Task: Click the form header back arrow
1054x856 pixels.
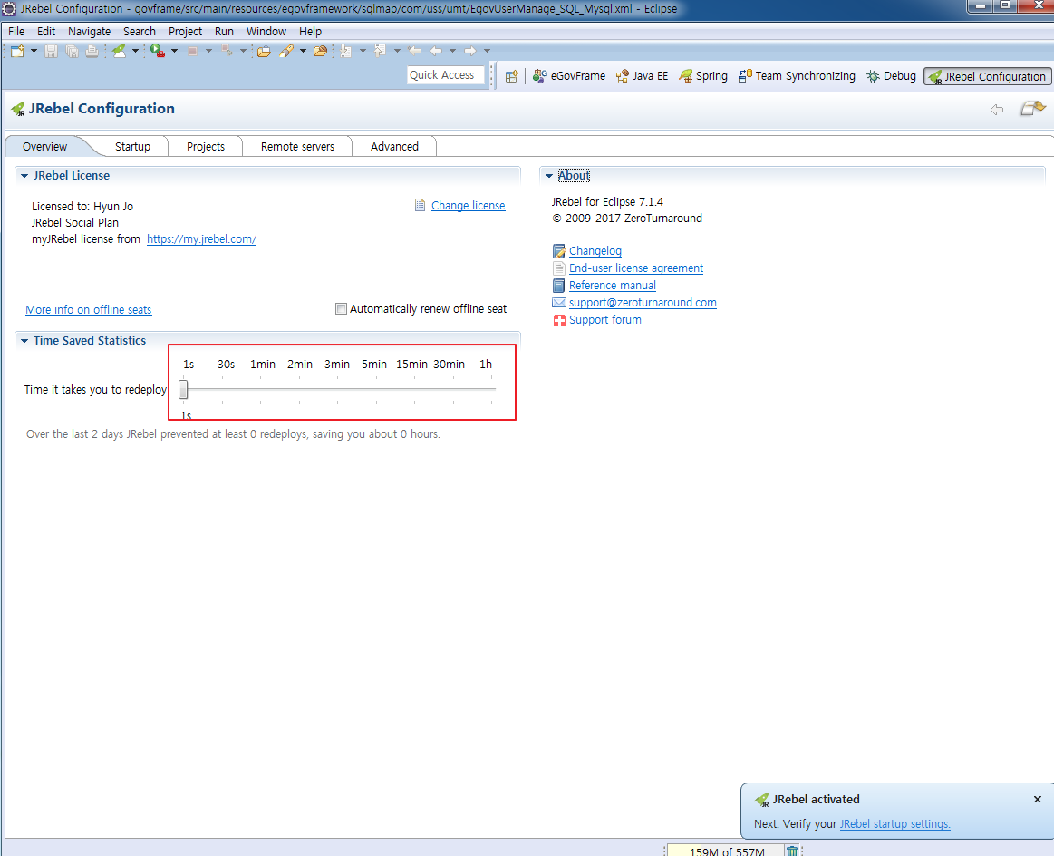Action: (x=997, y=110)
